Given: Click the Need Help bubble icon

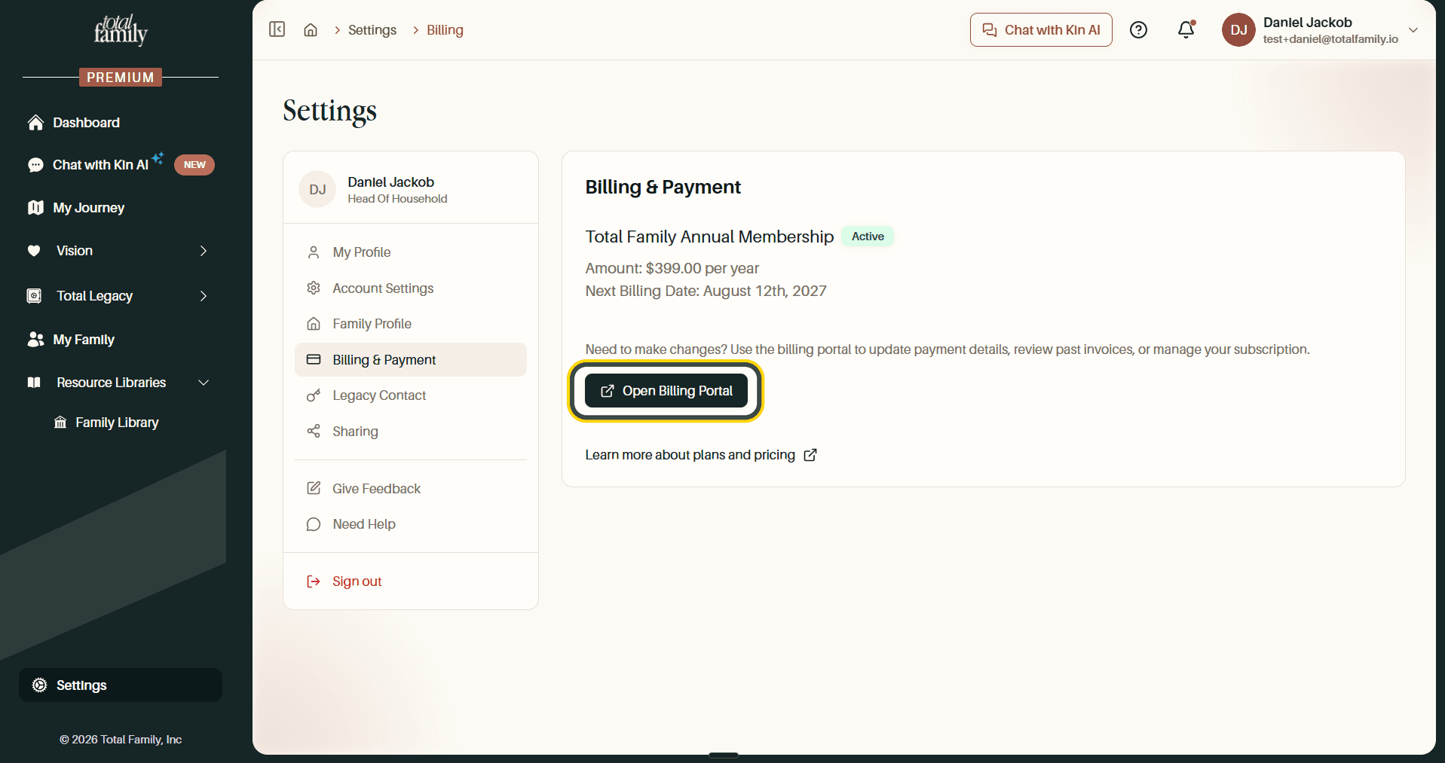Looking at the screenshot, I should coord(314,524).
